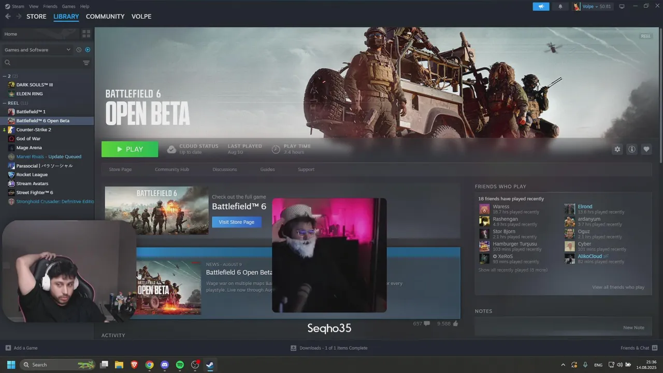Open the notifications bell
Image resolution: width=663 pixels, height=373 pixels.
click(x=560, y=6)
